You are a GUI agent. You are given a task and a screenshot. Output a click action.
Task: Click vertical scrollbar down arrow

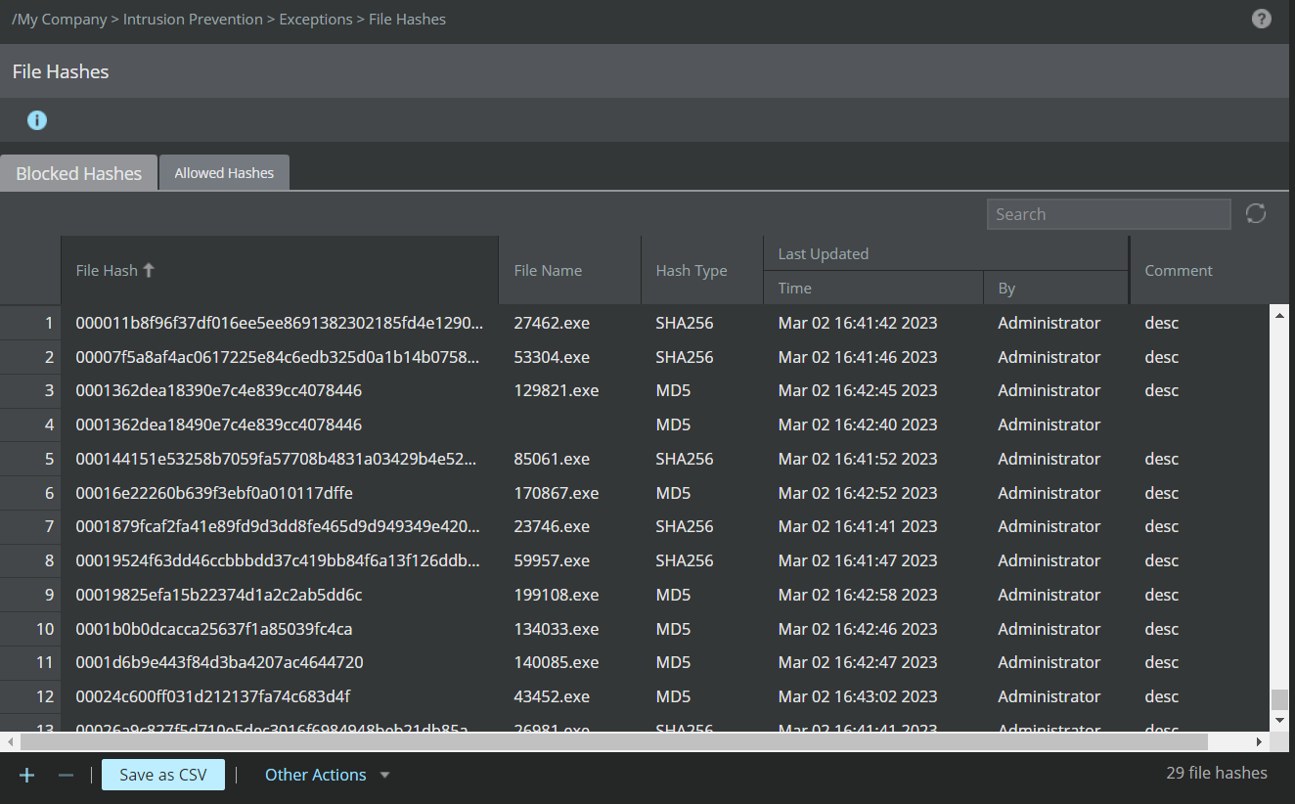point(1279,720)
